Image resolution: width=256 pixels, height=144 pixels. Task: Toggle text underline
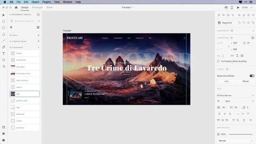244,120
